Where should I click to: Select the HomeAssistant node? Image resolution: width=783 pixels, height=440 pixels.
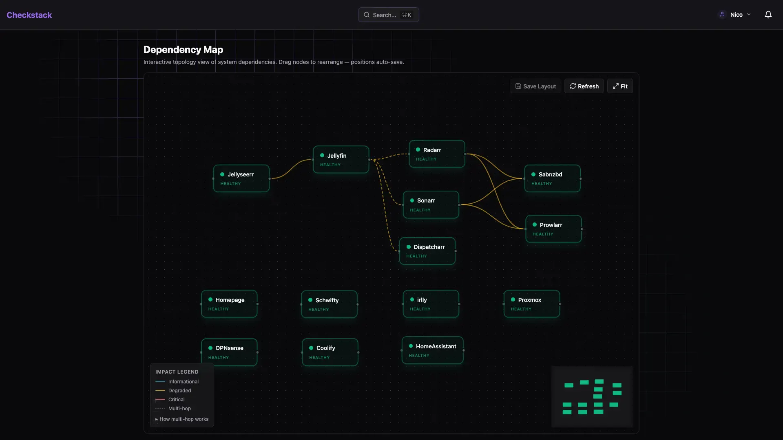click(x=432, y=350)
